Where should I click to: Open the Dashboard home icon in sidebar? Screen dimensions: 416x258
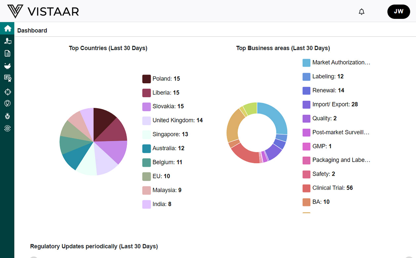(x=7, y=28)
